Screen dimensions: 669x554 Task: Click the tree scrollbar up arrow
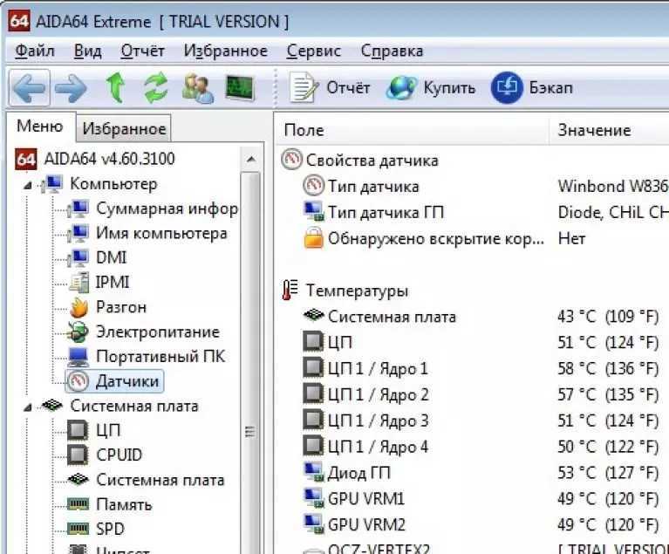251,160
